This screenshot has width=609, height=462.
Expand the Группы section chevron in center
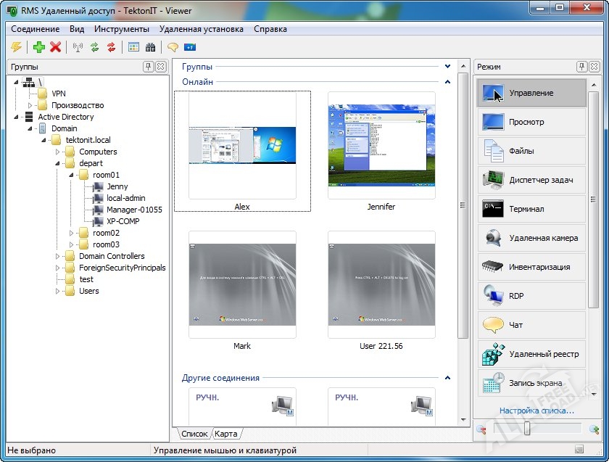pos(448,67)
